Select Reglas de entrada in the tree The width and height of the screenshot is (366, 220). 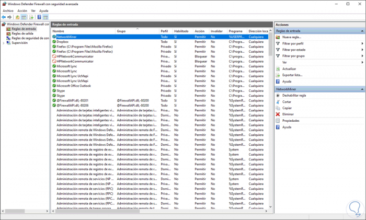(24, 29)
